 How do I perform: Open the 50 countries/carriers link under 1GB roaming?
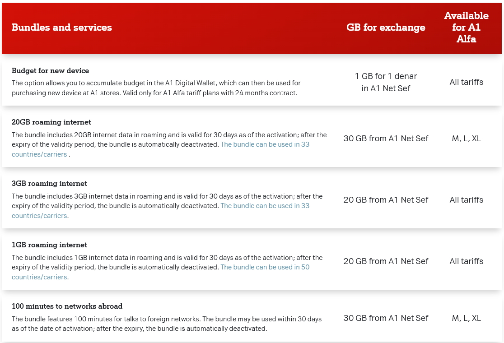coord(265,267)
